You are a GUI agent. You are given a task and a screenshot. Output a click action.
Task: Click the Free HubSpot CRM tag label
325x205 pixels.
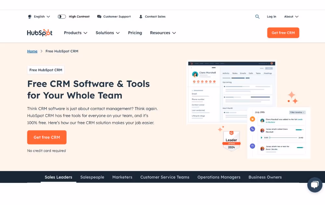[46, 70]
